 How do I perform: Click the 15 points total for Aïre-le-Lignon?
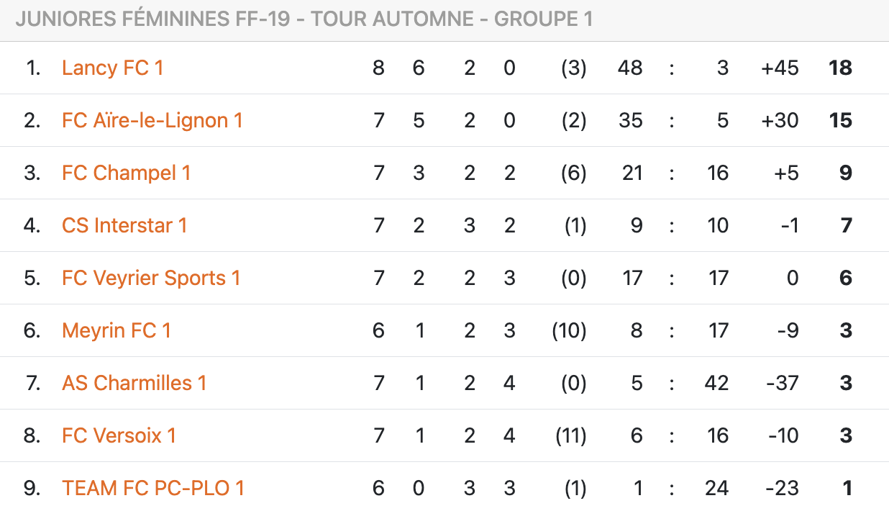click(840, 120)
